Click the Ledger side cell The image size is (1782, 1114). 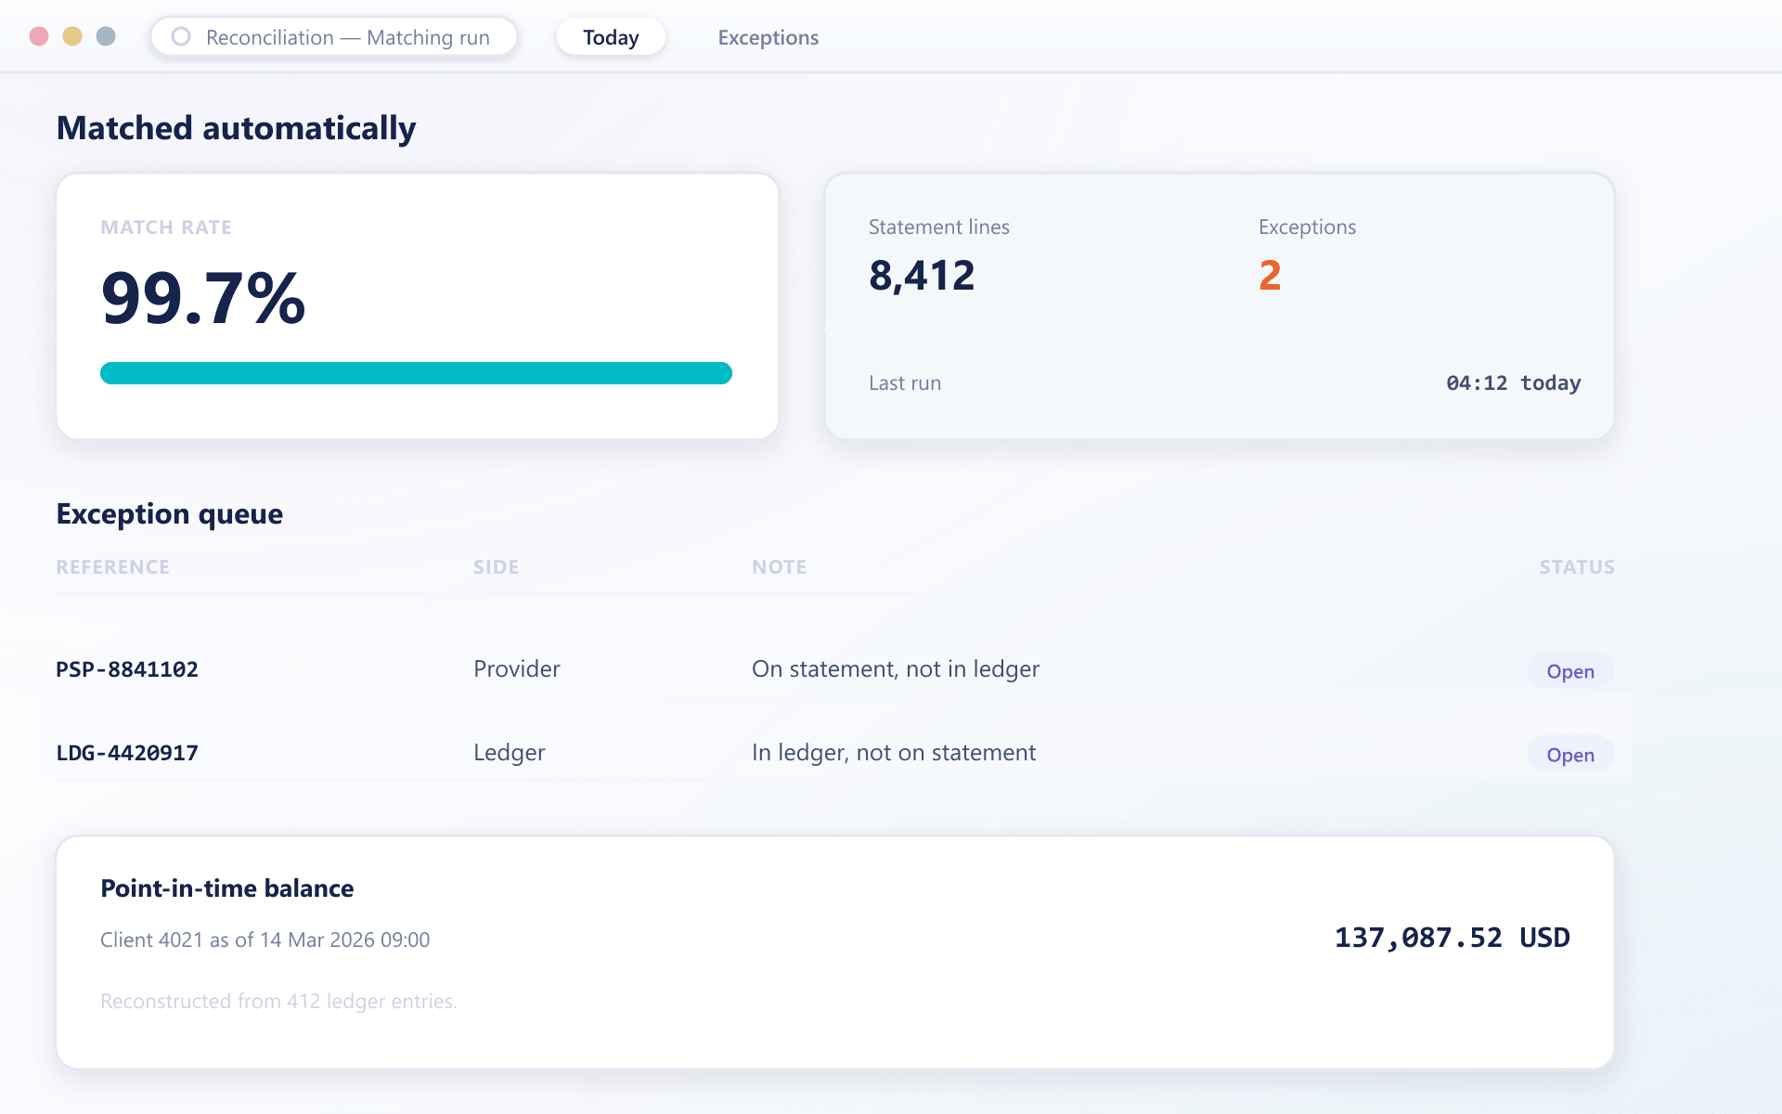tap(510, 753)
